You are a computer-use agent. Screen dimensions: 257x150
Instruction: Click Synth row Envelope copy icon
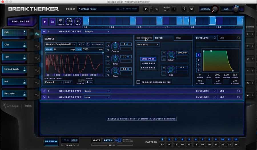215,91
